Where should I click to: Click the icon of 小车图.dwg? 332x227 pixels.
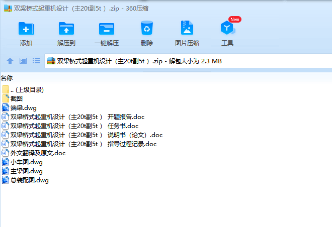click(x=6, y=162)
